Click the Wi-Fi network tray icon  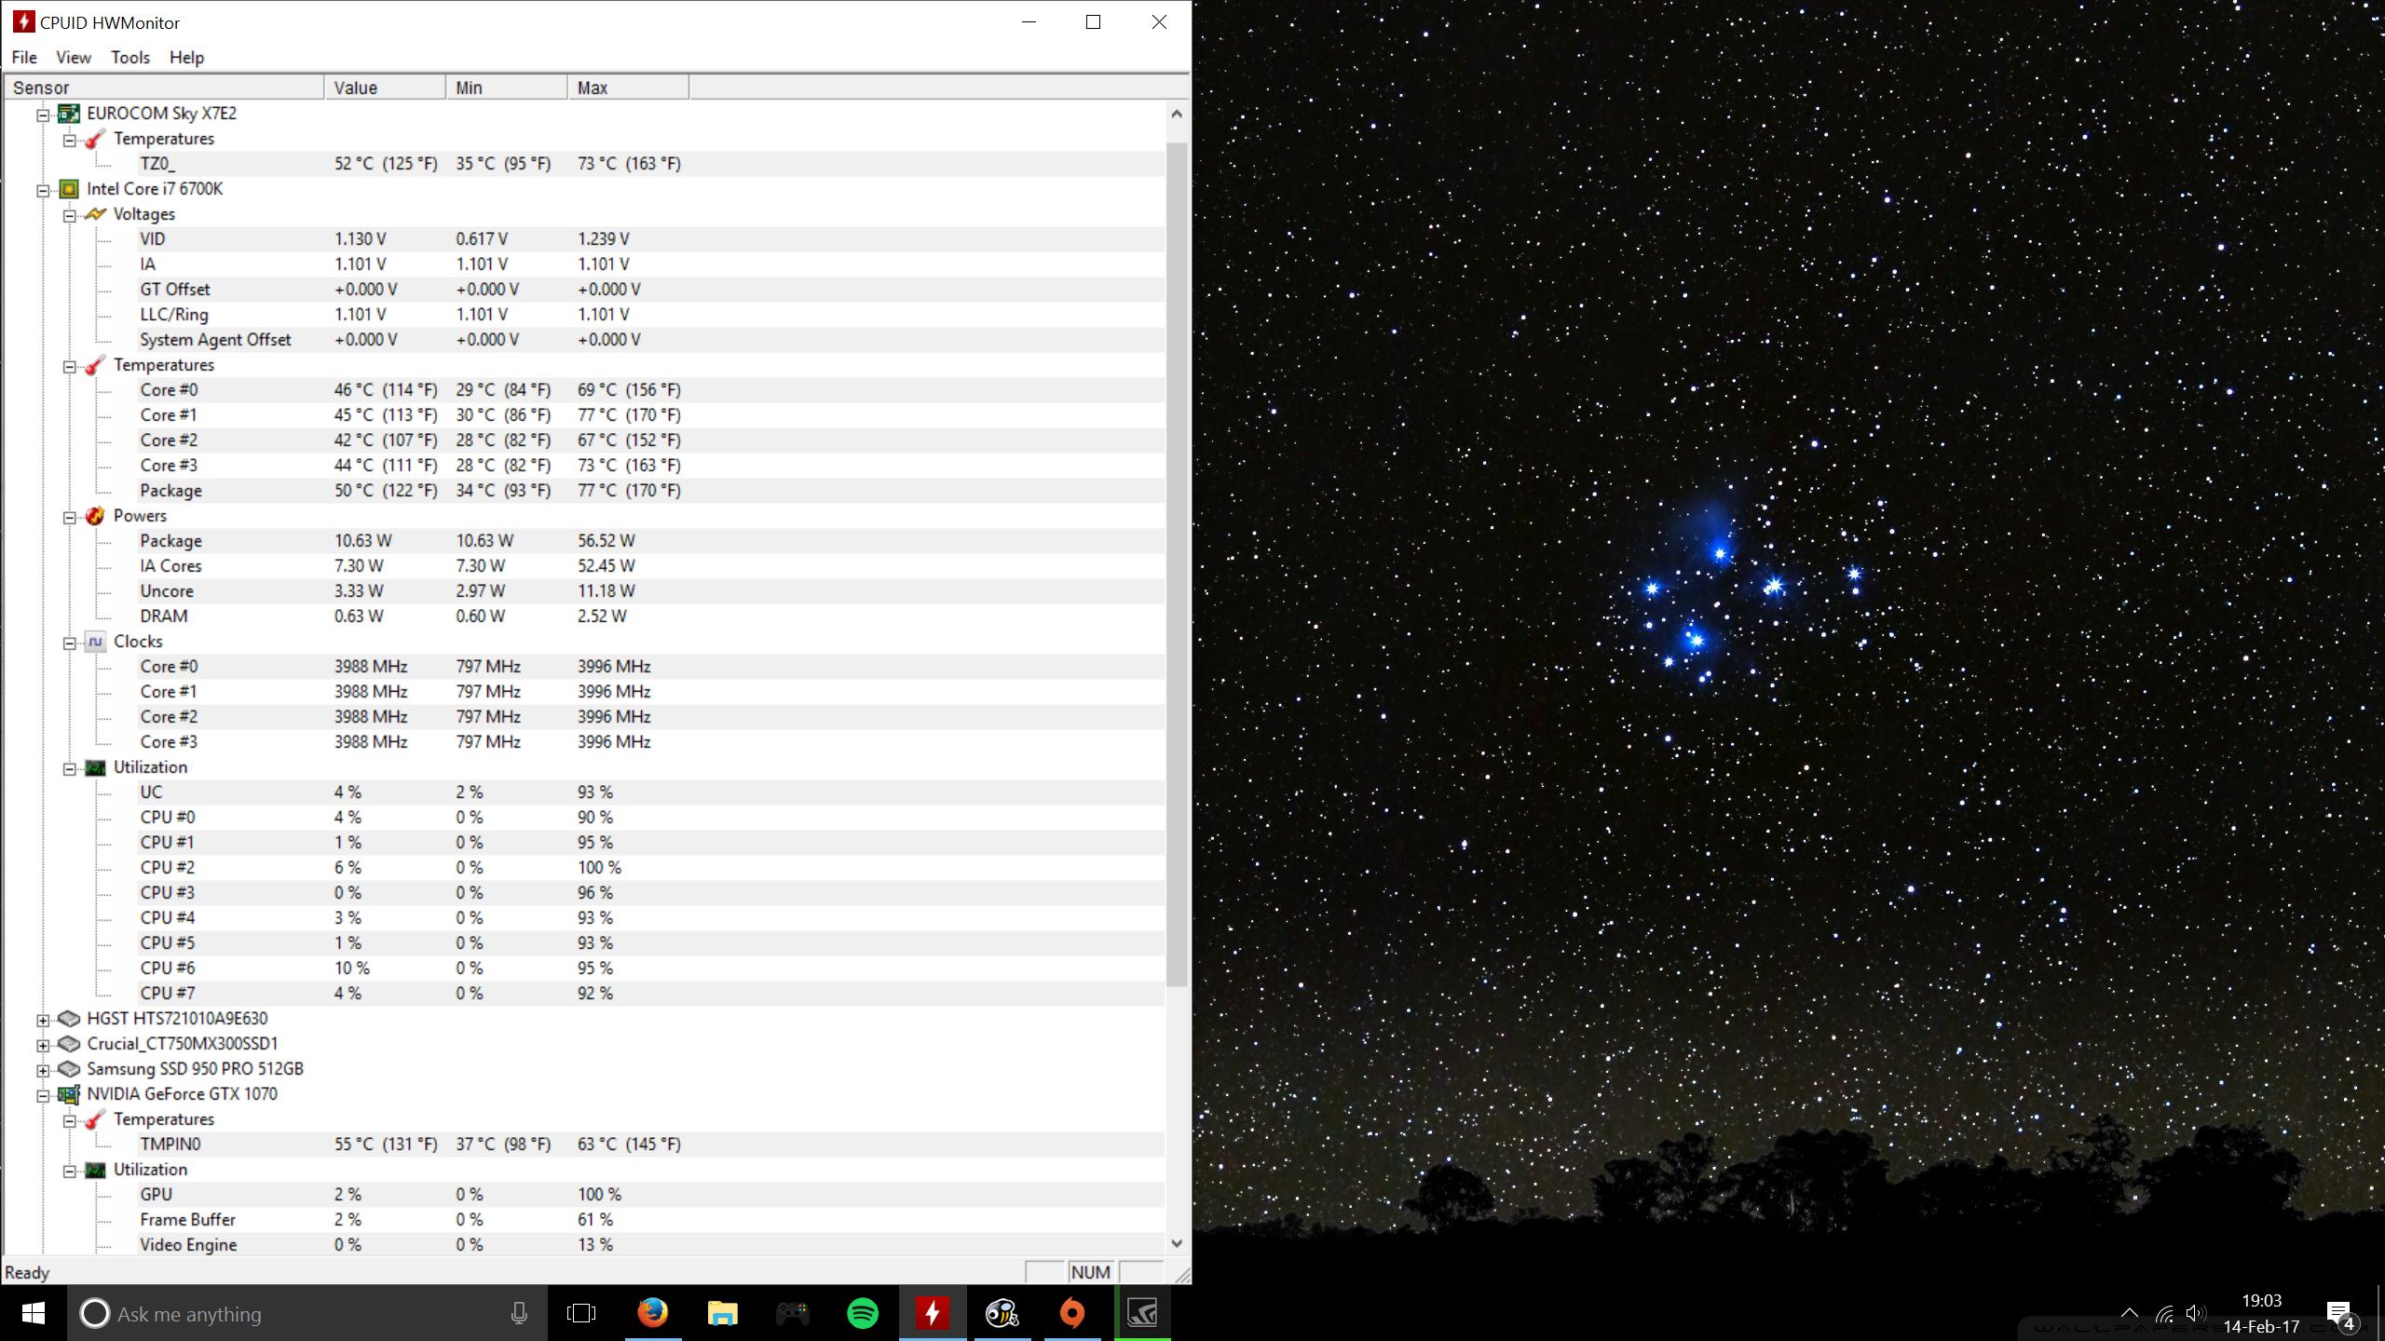click(x=2164, y=1314)
